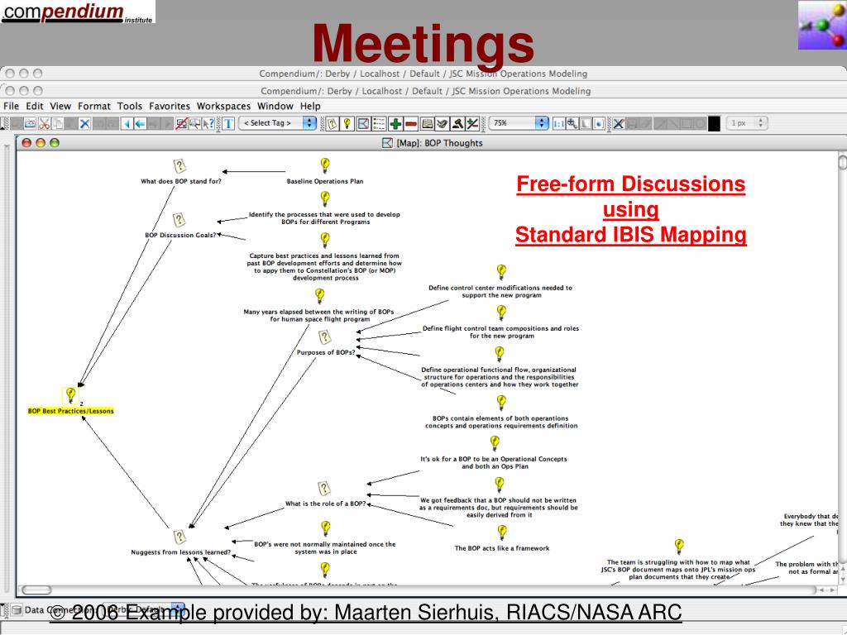Click 'Capture best practices and lessons learned' text
The height and width of the screenshot is (635, 847).
(x=324, y=267)
